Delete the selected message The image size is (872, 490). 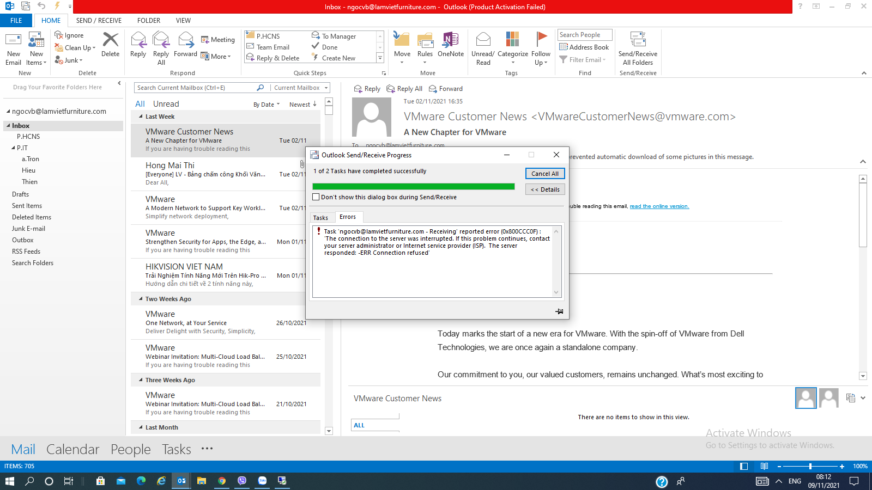[110, 45]
